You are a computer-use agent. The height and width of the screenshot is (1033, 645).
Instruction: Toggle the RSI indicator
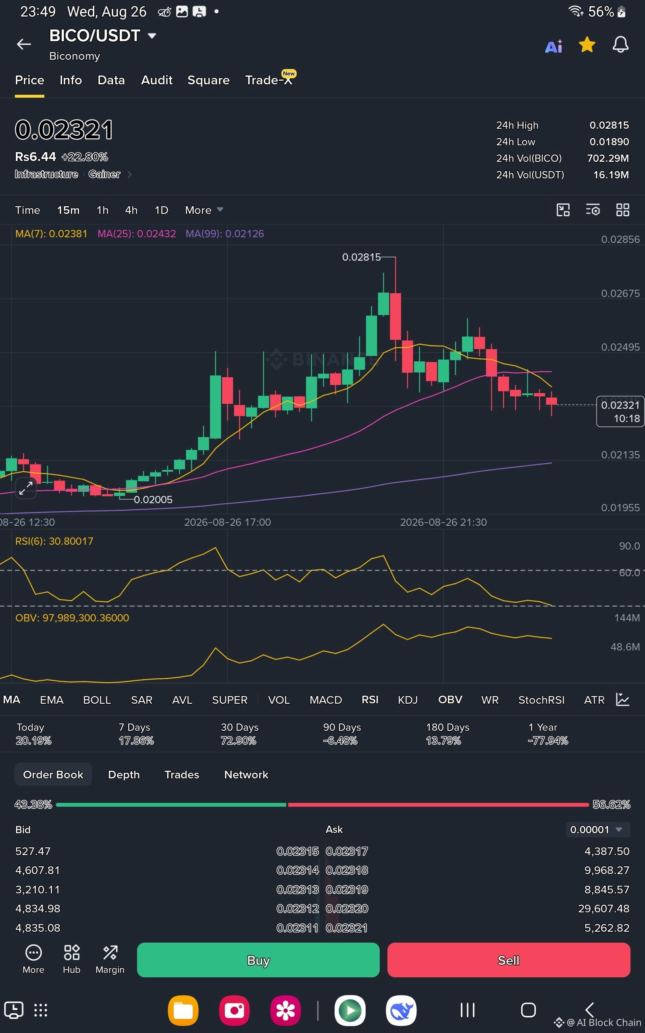pyautogui.click(x=370, y=700)
